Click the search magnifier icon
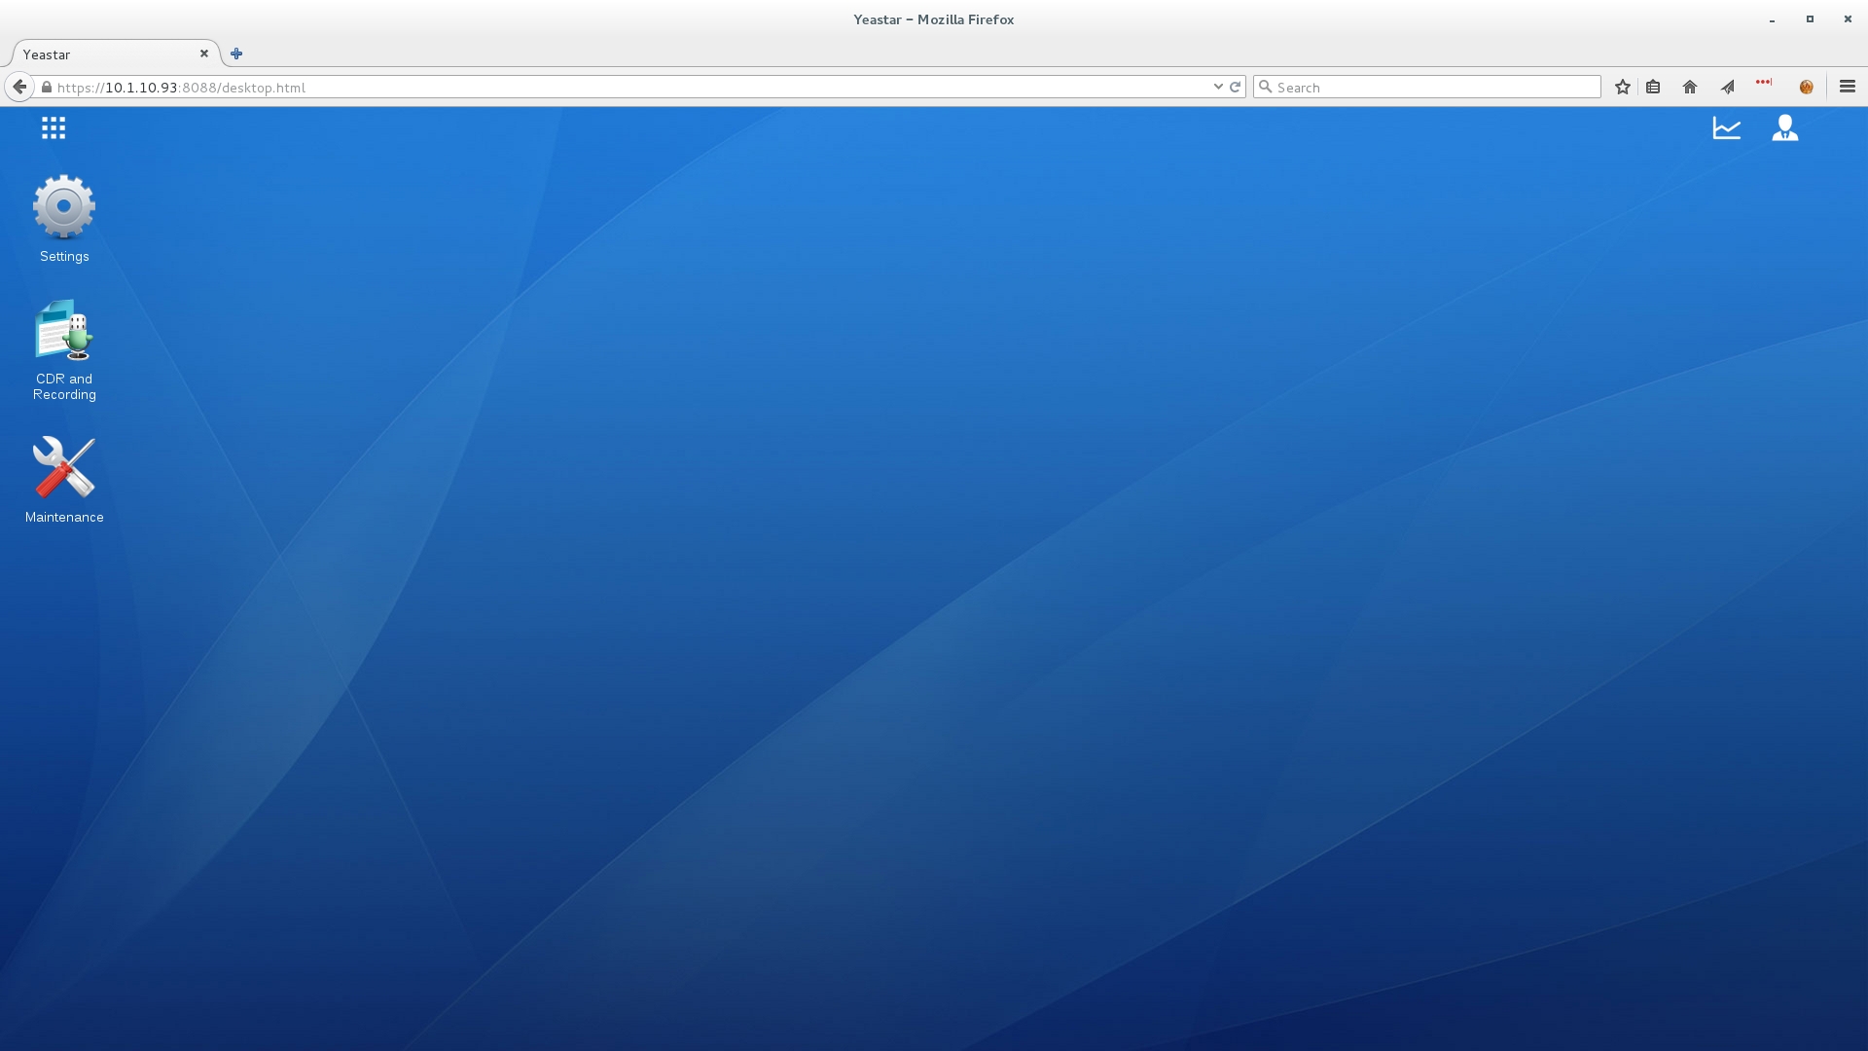The width and height of the screenshot is (1868, 1051). pos(1266,87)
